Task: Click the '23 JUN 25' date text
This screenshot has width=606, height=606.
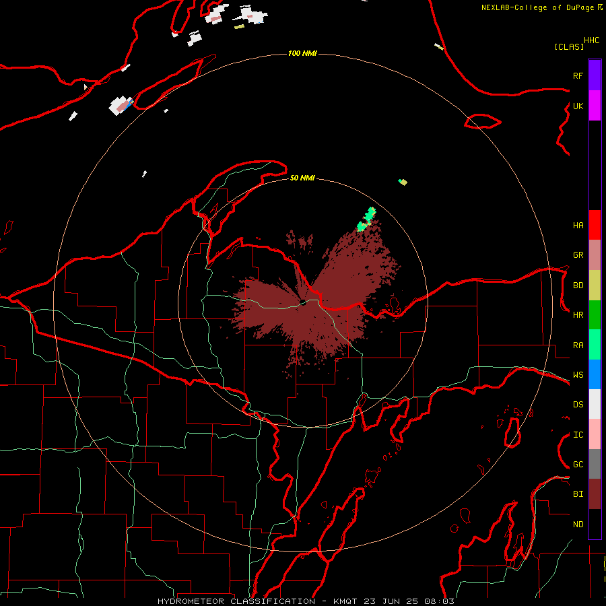Action: [391, 601]
